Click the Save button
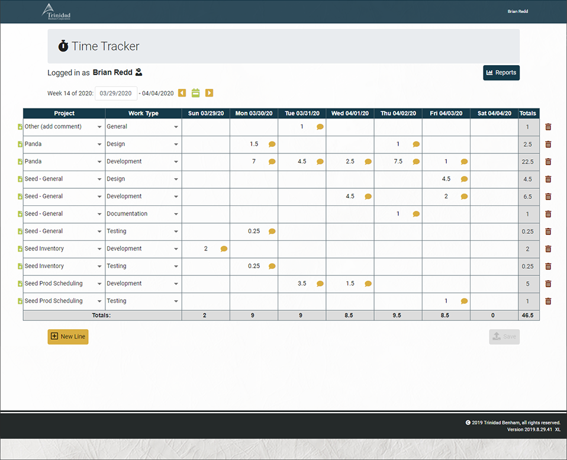 click(504, 337)
